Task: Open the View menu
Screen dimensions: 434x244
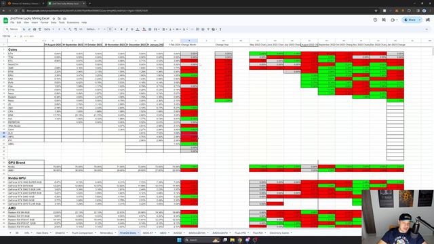Action: coord(26,22)
